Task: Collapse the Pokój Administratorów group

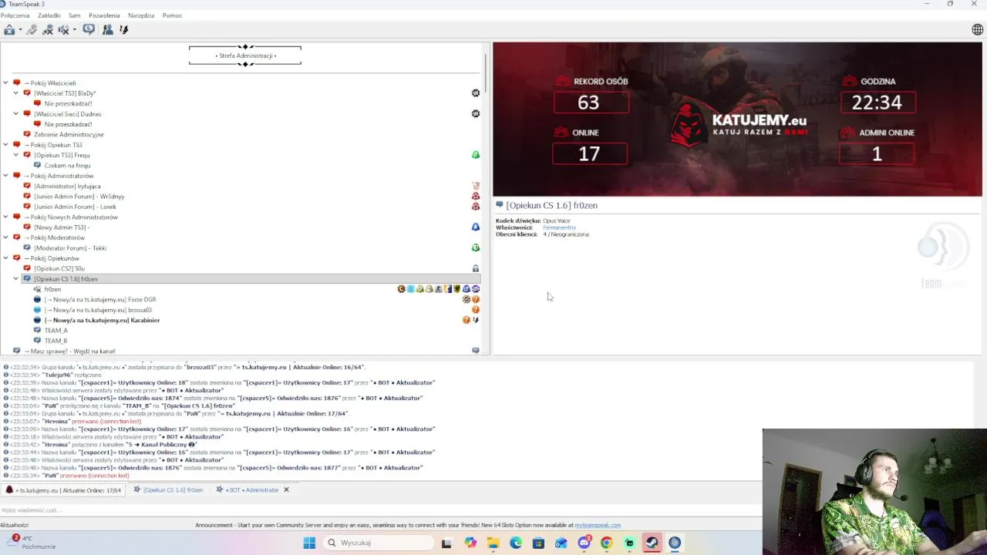Action: tap(5, 176)
